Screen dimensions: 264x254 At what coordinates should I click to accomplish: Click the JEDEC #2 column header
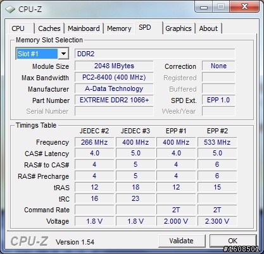tap(94, 131)
